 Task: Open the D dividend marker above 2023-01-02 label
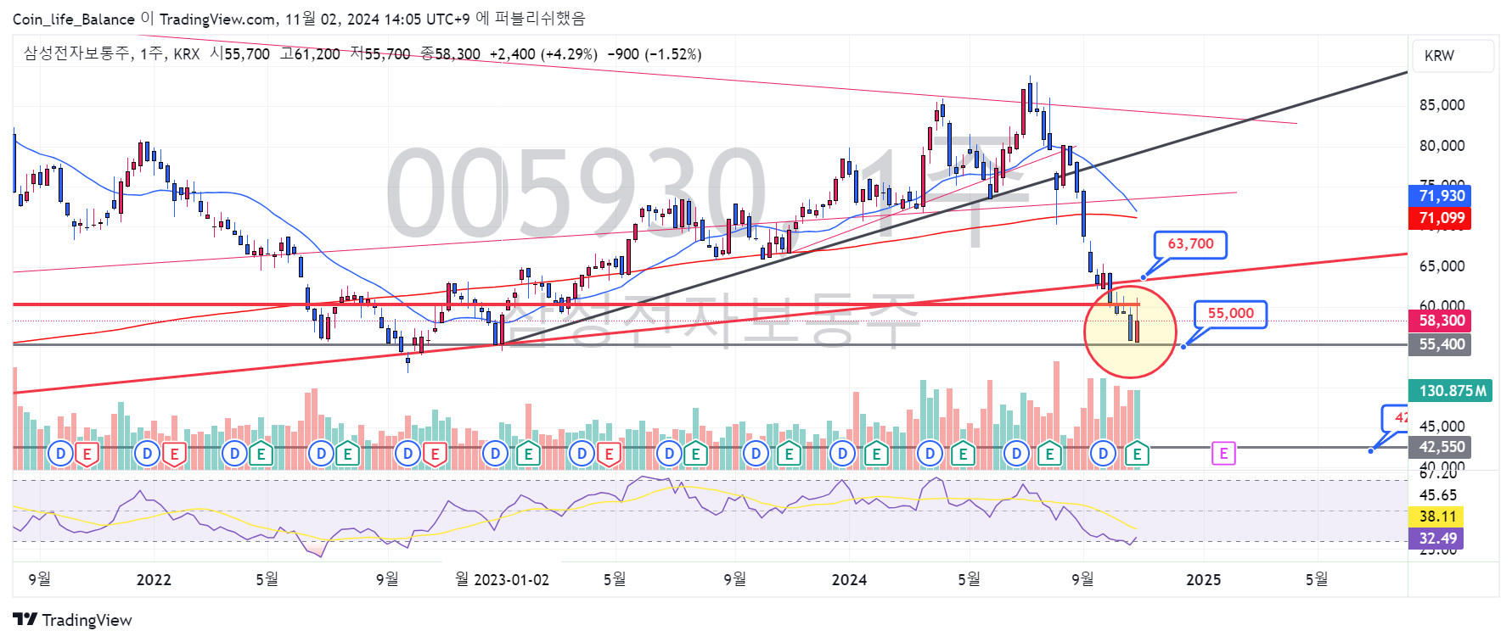[x=495, y=454]
